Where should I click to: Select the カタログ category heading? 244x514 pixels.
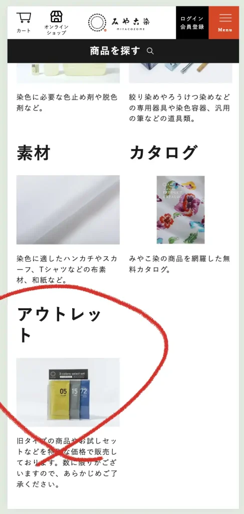tap(164, 153)
